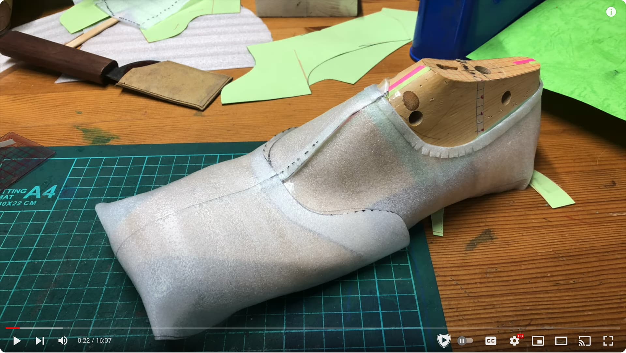626x353 pixels.
Task: Turn on closed captions
Action: (x=491, y=341)
